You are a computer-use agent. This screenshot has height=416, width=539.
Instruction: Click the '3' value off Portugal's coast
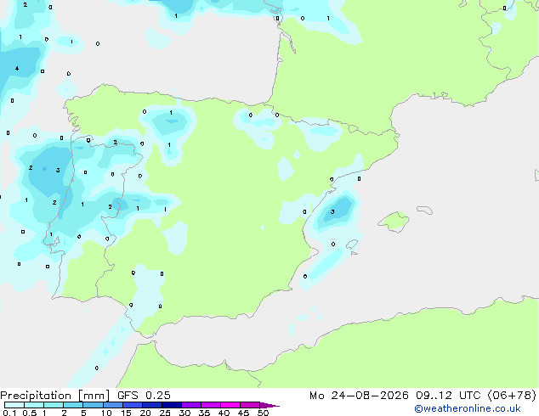(58, 171)
